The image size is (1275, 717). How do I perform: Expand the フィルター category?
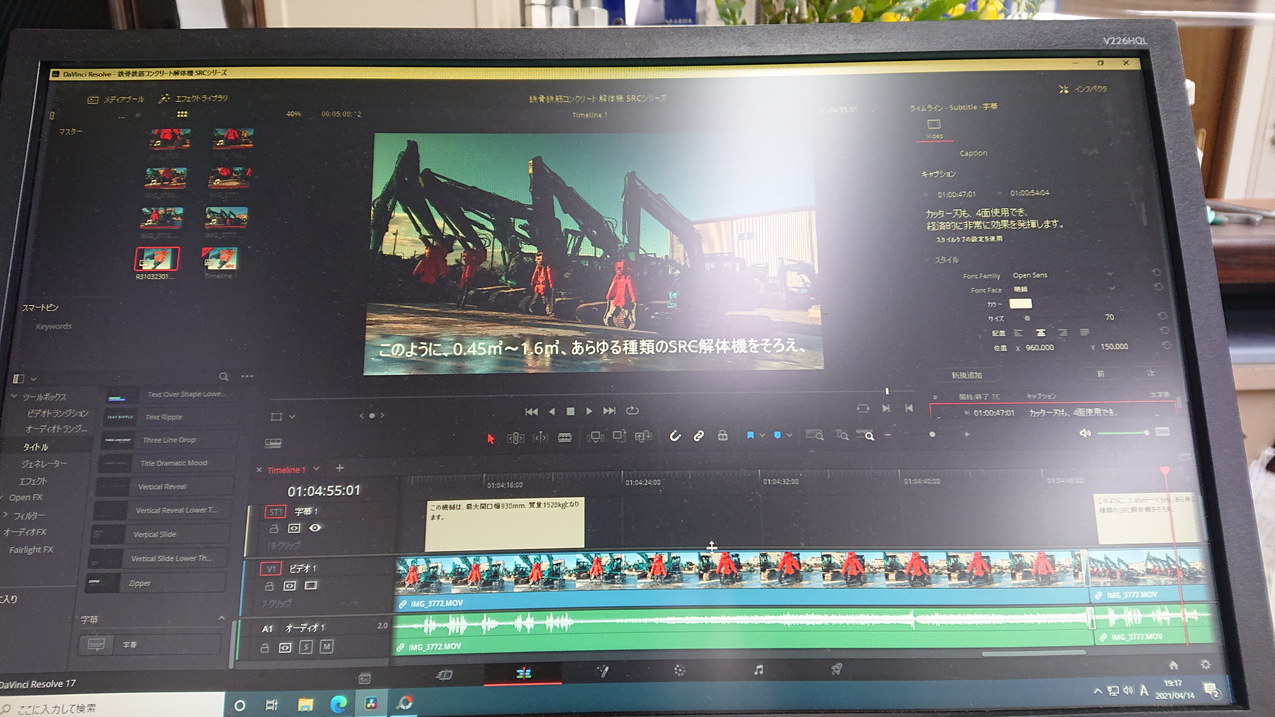[5, 515]
